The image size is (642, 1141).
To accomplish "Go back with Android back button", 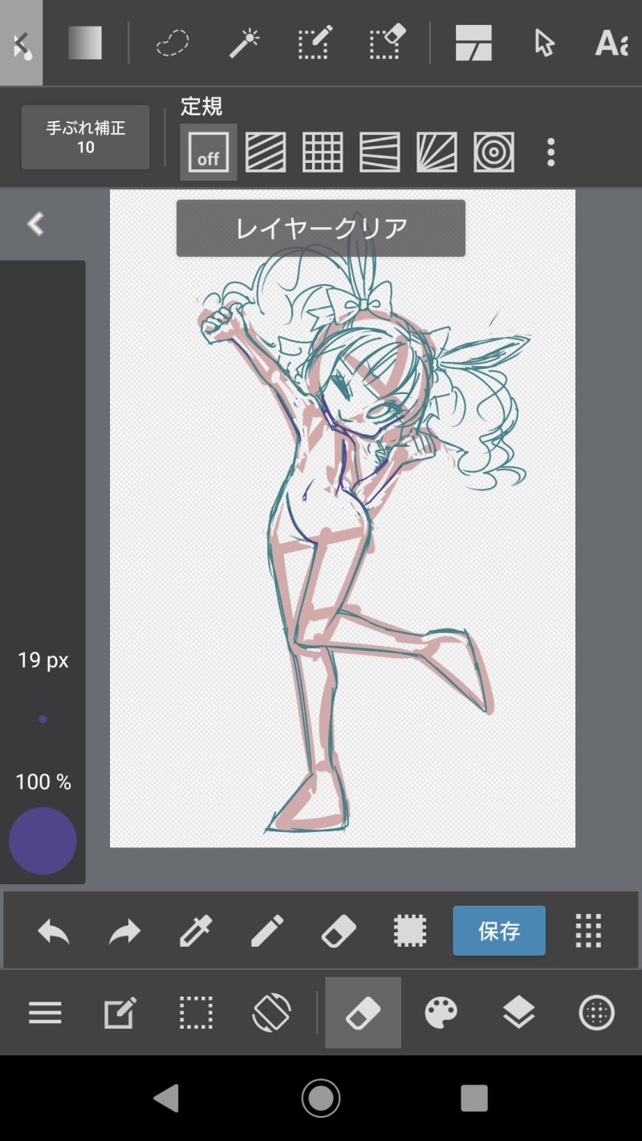I will [166, 1098].
